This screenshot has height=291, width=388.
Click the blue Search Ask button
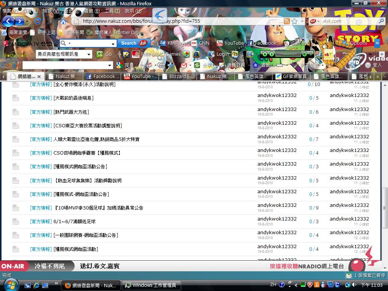(x=134, y=43)
